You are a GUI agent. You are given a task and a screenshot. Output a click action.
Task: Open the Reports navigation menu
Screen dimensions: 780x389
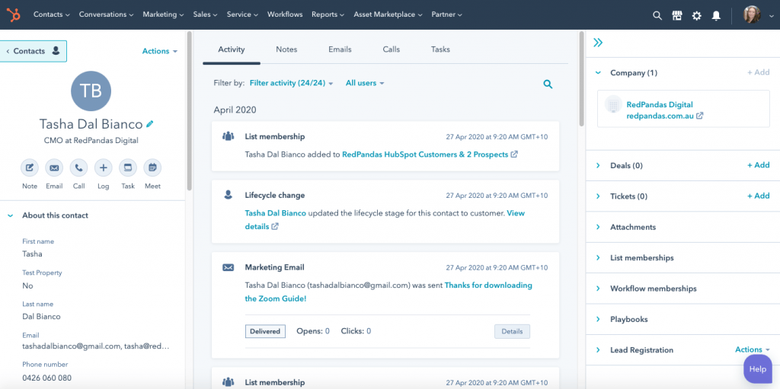click(328, 14)
